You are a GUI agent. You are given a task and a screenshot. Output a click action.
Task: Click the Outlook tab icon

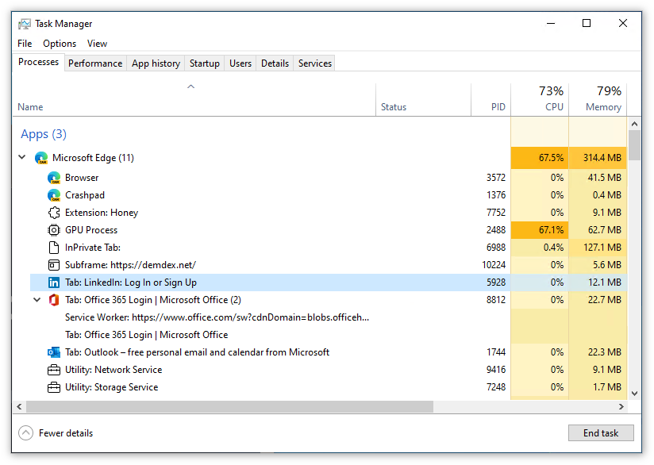tap(54, 352)
